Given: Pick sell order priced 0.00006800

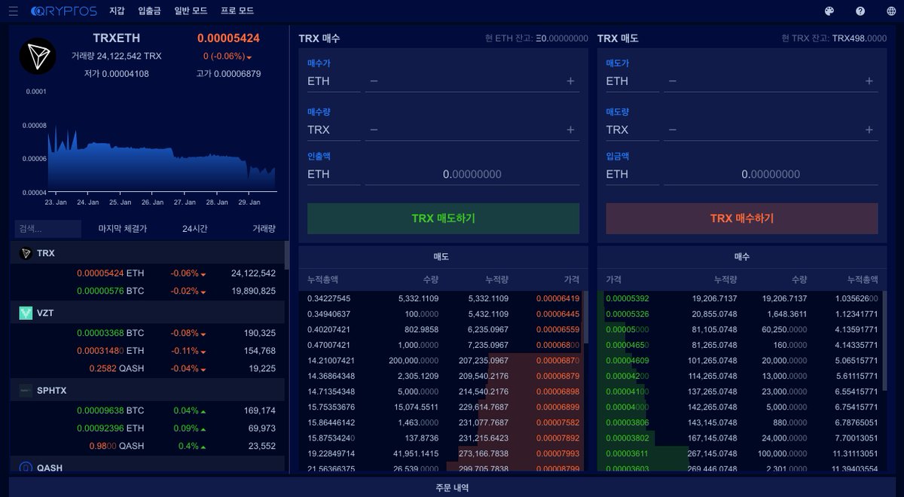Looking at the screenshot, I should [443, 345].
